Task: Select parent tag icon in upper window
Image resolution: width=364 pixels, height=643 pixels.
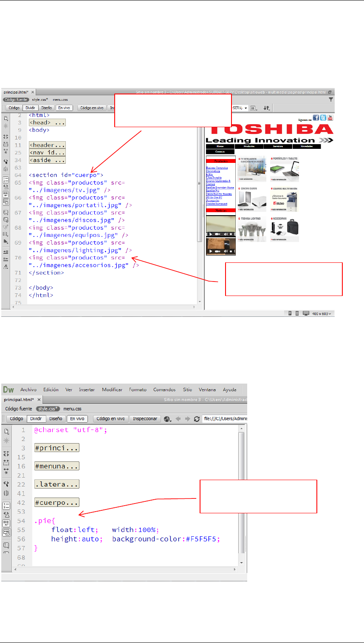Action: coord(6,162)
